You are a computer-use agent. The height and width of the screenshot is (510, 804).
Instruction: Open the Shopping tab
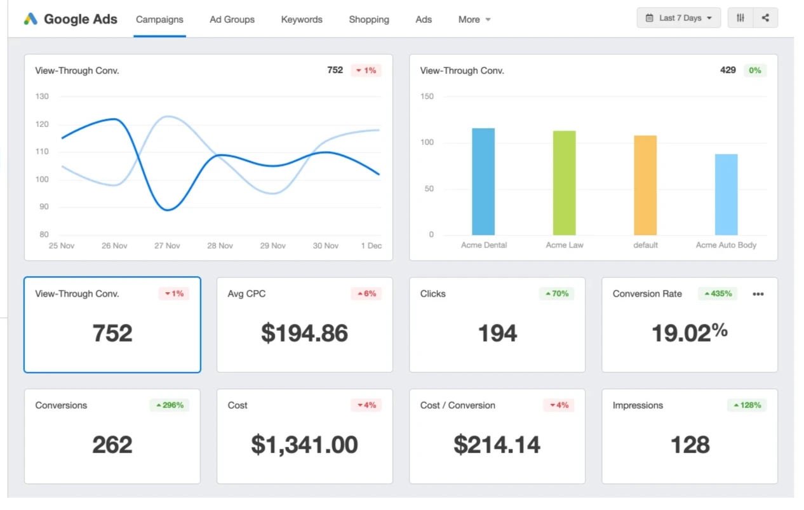click(369, 20)
